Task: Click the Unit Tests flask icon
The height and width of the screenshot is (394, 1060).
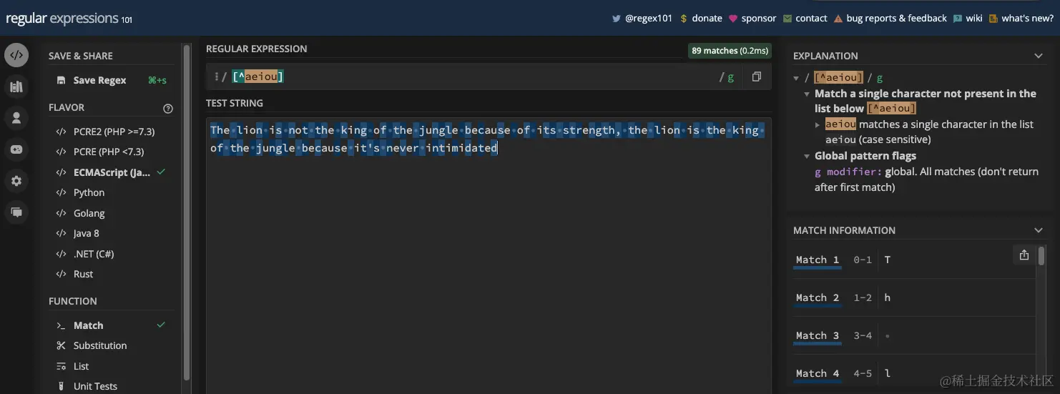Action: pos(61,386)
